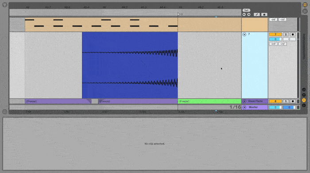This screenshot has height=173, width=310.
Task: Show or hide In/Out section button
Action: pos(304,90)
